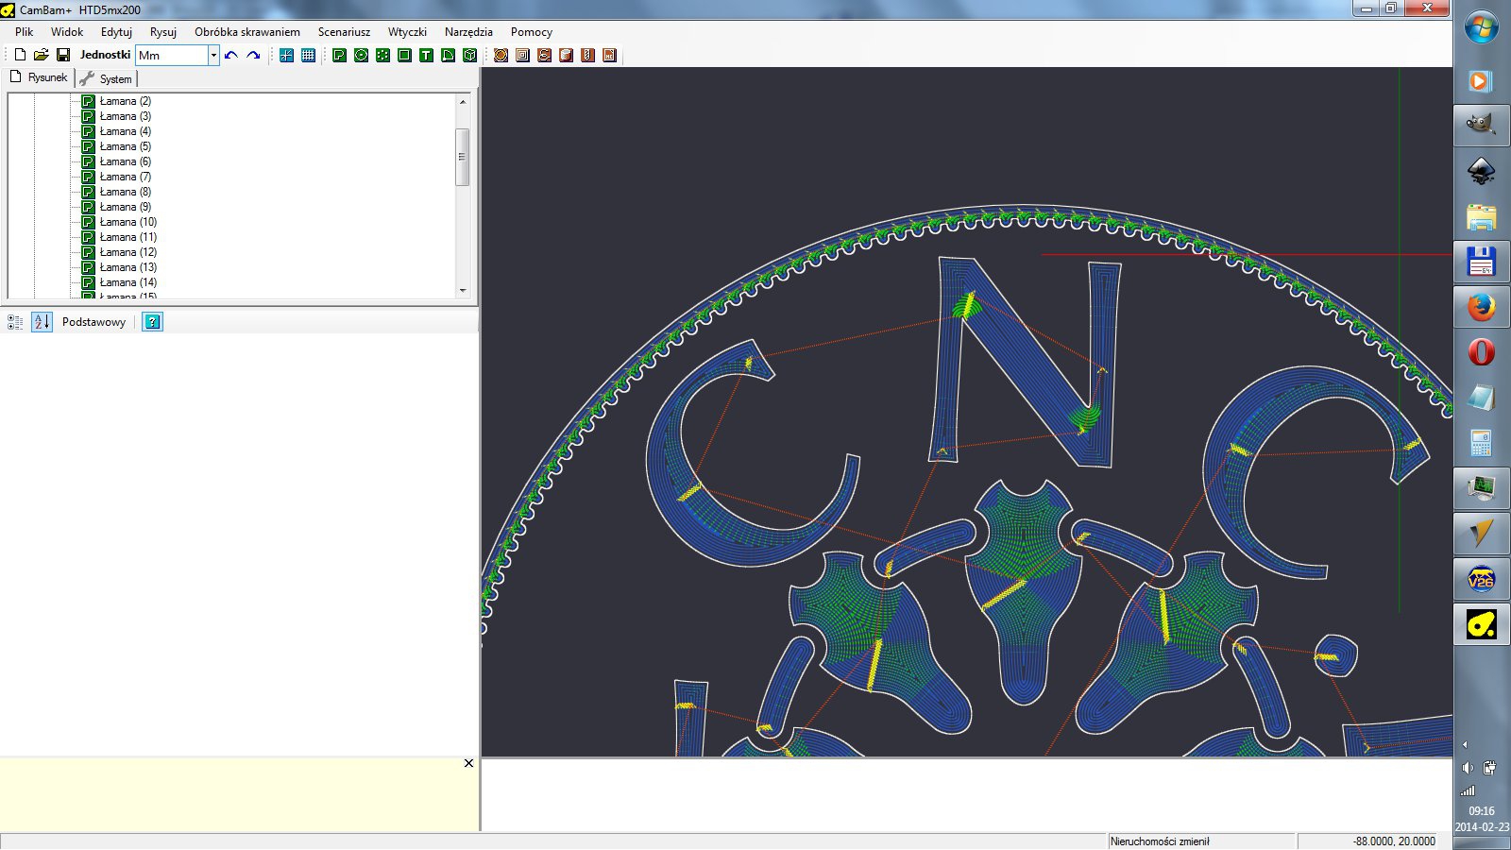Undo the last action
The image size is (1511, 850).
point(231,55)
